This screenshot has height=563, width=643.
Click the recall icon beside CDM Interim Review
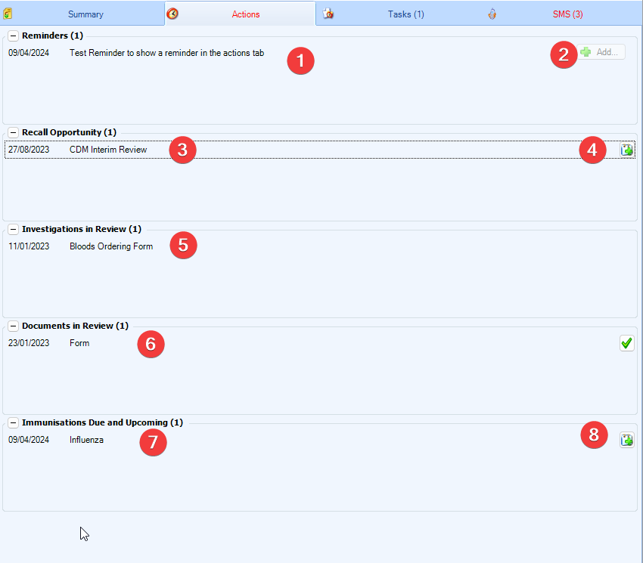coord(626,150)
